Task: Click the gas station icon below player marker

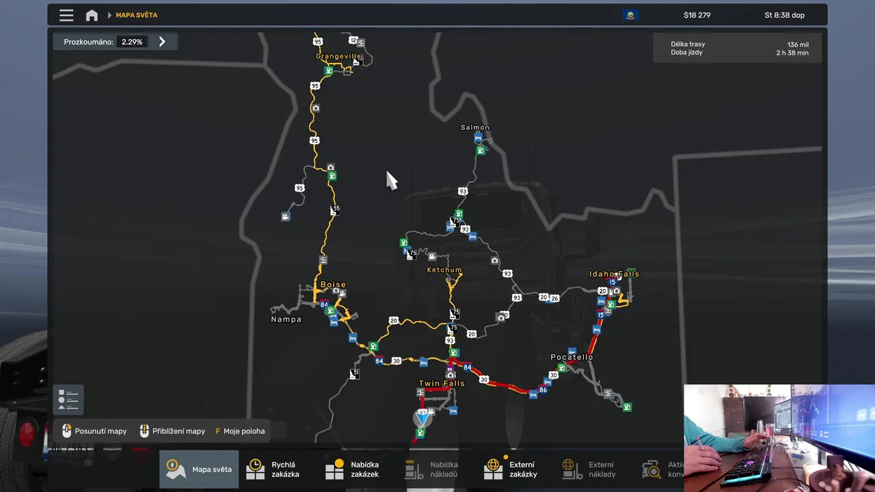Action: click(420, 433)
